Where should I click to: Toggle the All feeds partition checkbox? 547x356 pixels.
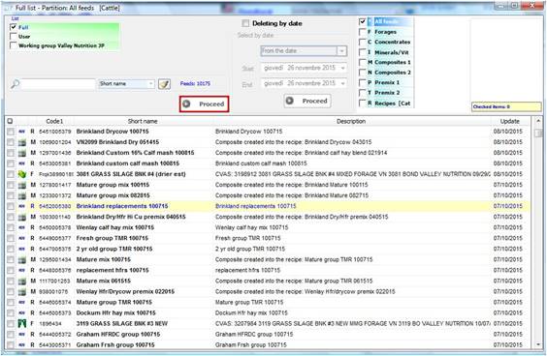pyautogui.click(x=362, y=21)
